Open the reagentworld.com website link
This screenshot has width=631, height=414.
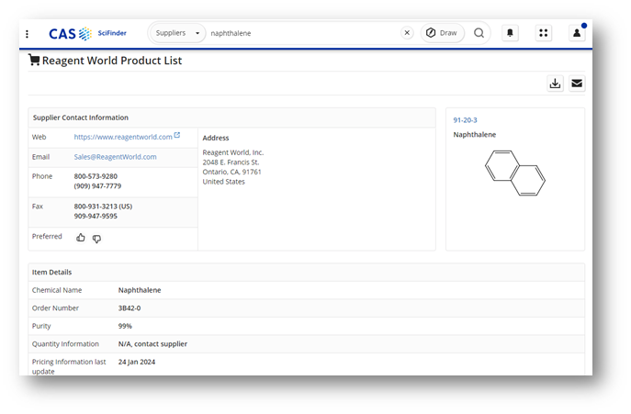123,137
